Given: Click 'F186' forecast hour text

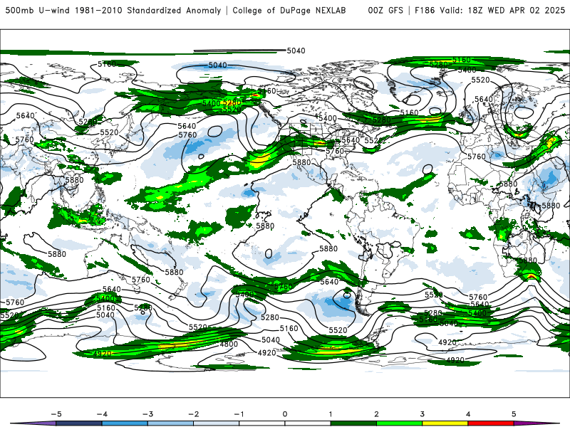Looking at the screenshot, I should [425, 10].
